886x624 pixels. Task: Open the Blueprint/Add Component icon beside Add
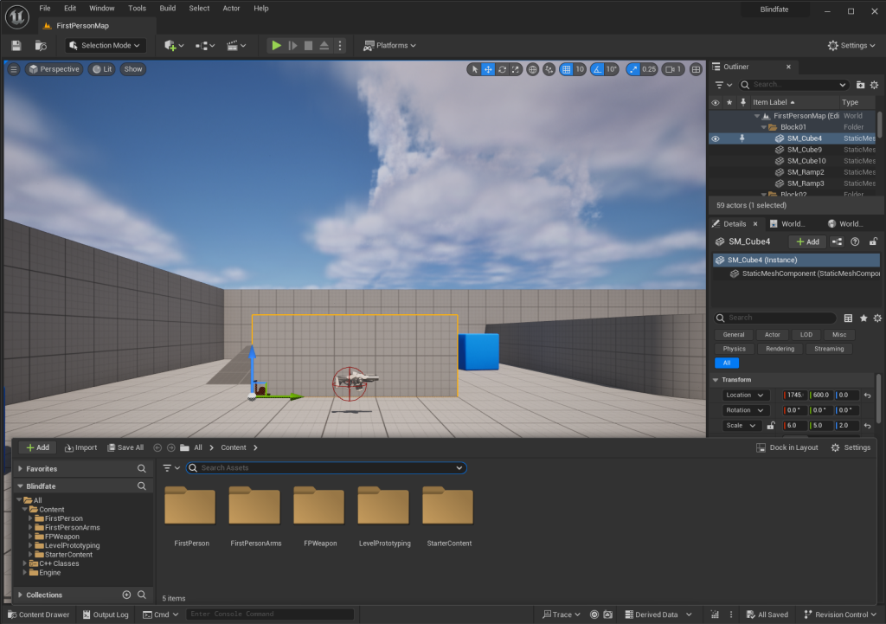(838, 241)
